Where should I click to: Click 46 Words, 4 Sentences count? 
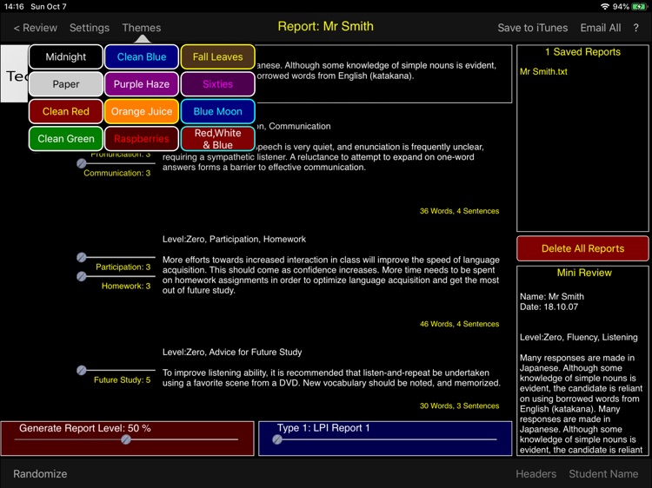click(x=459, y=324)
